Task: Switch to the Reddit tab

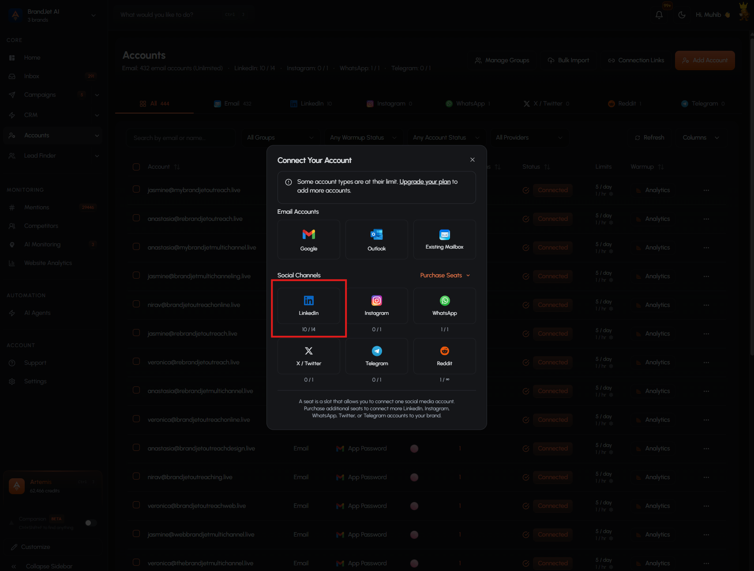Action: pyautogui.click(x=624, y=103)
